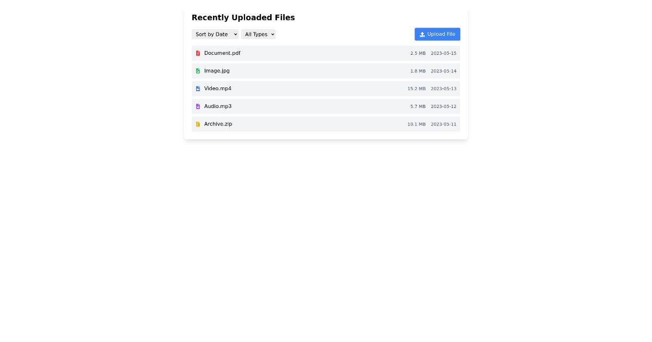
Task: Click the green image icon for Image.jpg
Action: (198, 71)
